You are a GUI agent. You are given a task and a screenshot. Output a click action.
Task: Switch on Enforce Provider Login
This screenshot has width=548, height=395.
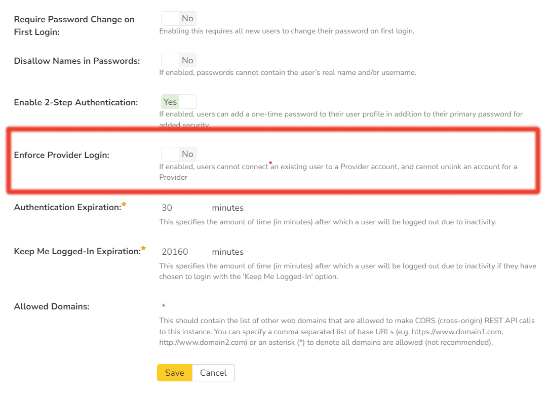[178, 154]
